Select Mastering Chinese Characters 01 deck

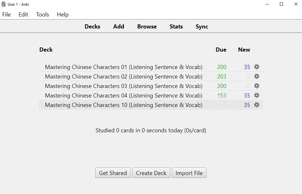pyautogui.click(x=124, y=67)
